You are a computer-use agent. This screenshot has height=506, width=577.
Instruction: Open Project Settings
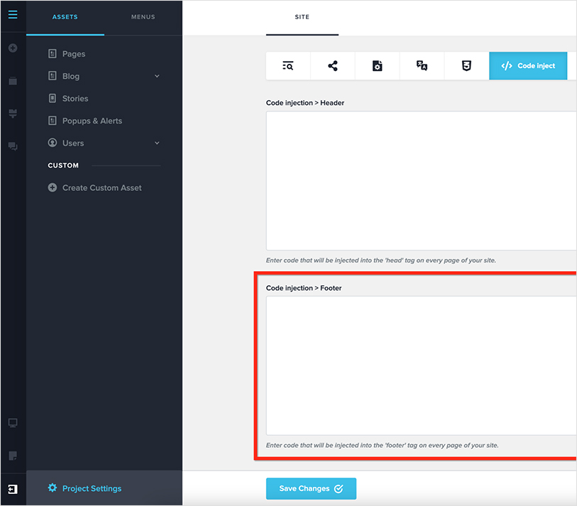click(84, 488)
